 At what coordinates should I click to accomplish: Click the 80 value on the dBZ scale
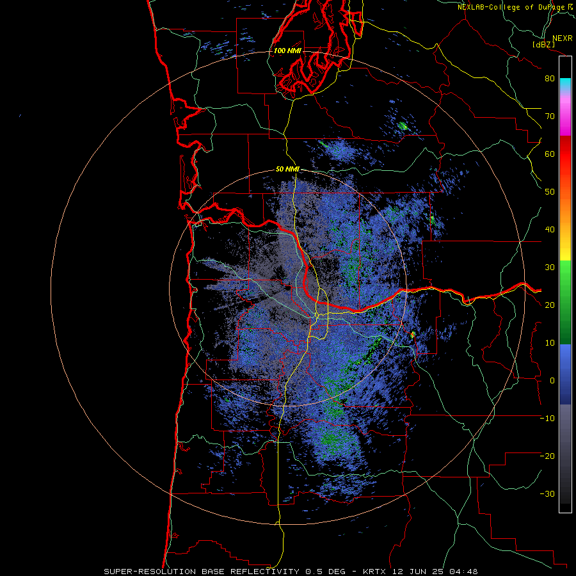(550, 79)
